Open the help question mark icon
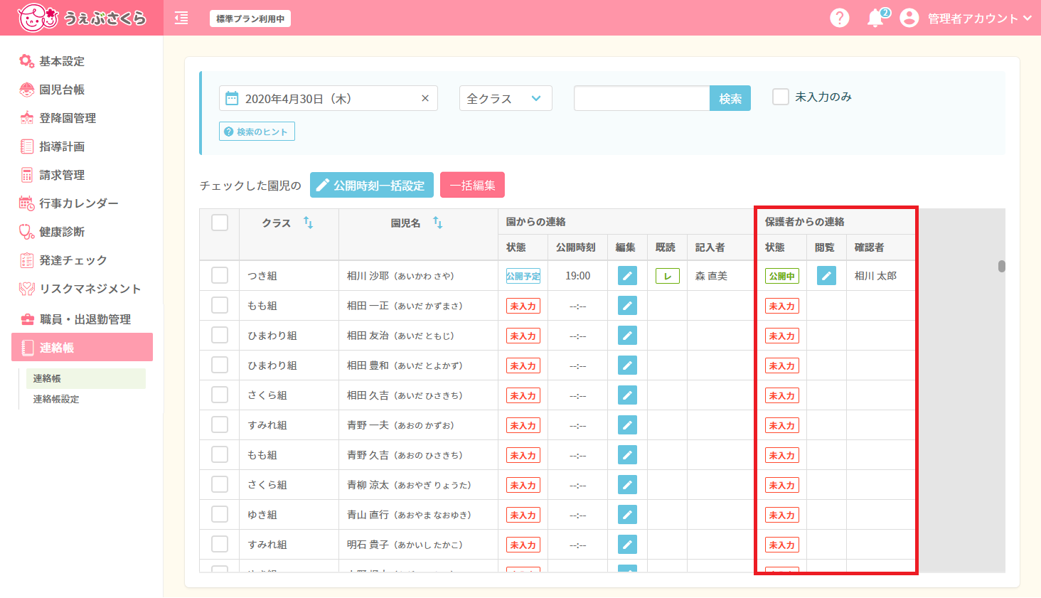The height and width of the screenshot is (598, 1041). [x=840, y=18]
